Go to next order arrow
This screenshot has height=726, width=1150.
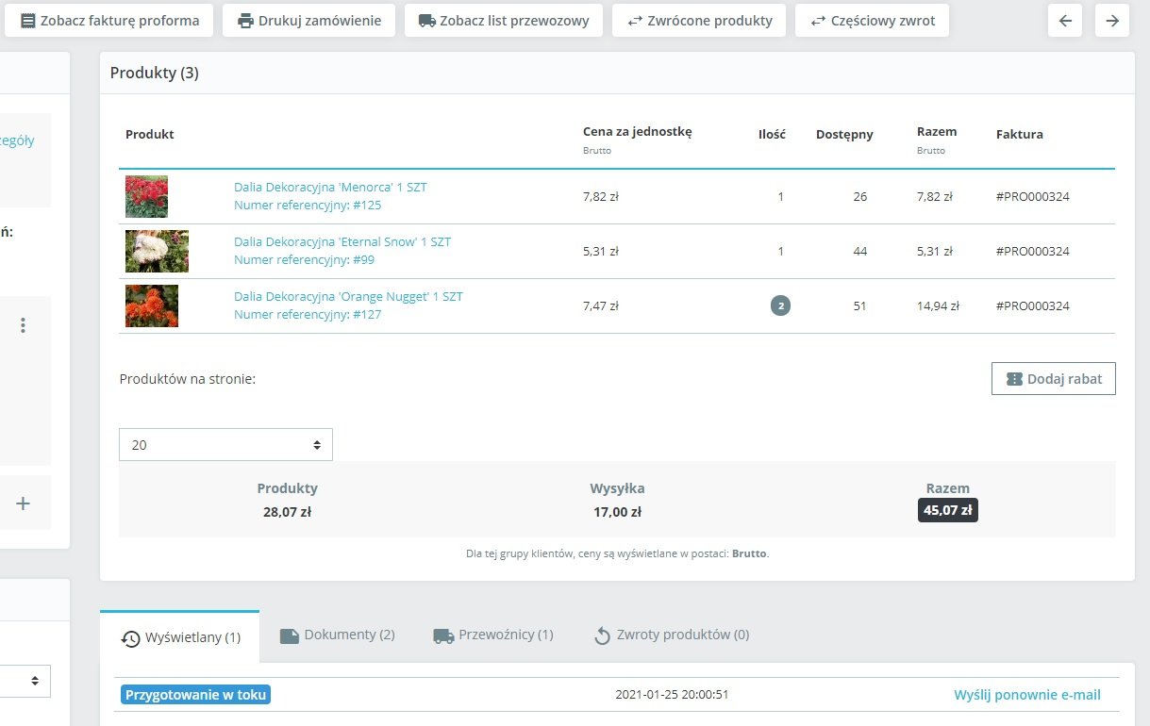coord(1112,20)
